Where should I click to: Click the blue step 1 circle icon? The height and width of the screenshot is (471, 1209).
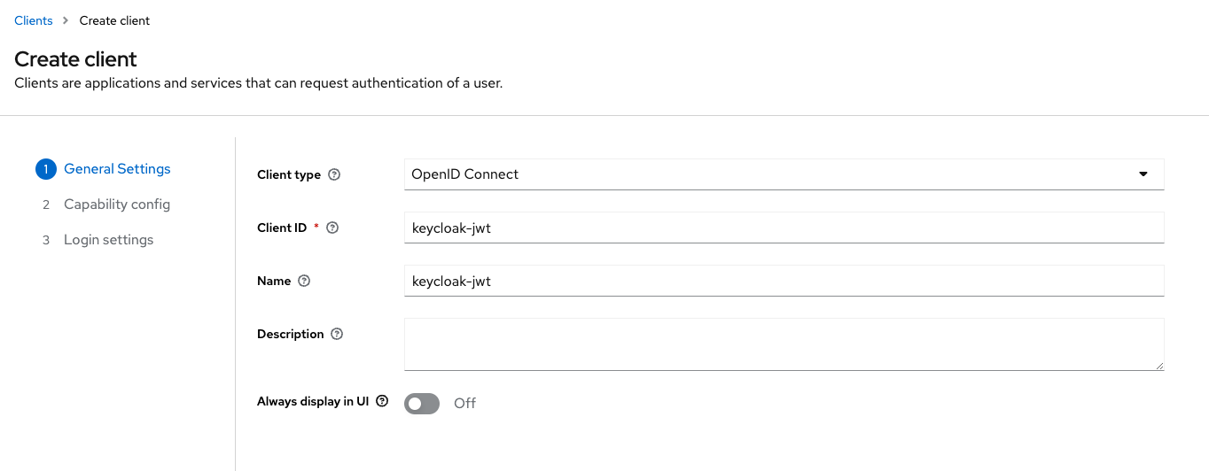coord(45,169)
